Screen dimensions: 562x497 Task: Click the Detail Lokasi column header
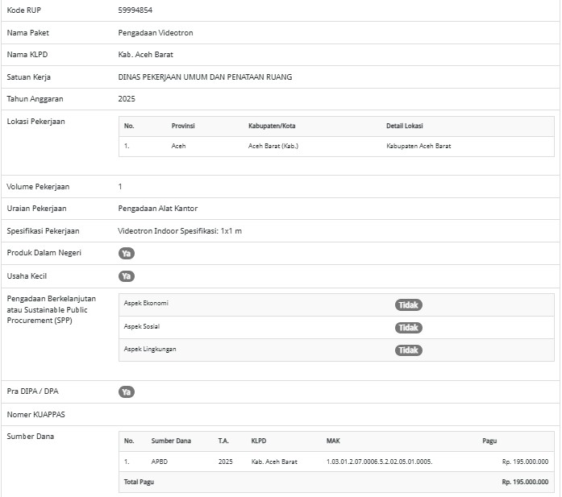[405, 126]
